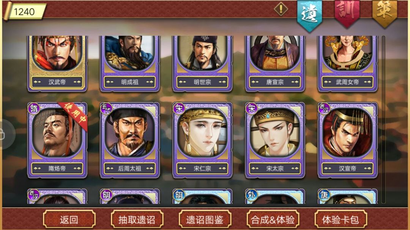Click the 体验卡包 button
The height and width of the screenshot is (230, 410).
(341, 219)
